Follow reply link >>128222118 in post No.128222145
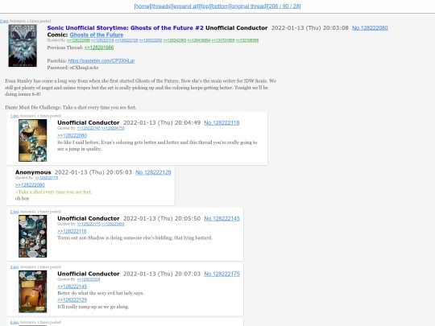Image resolution: width=435 pixels, height=326 pixels. 72,231
